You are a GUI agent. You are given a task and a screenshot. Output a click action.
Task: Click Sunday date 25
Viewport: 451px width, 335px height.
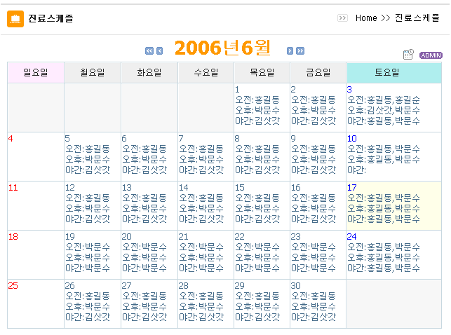[x=13, y=286]
